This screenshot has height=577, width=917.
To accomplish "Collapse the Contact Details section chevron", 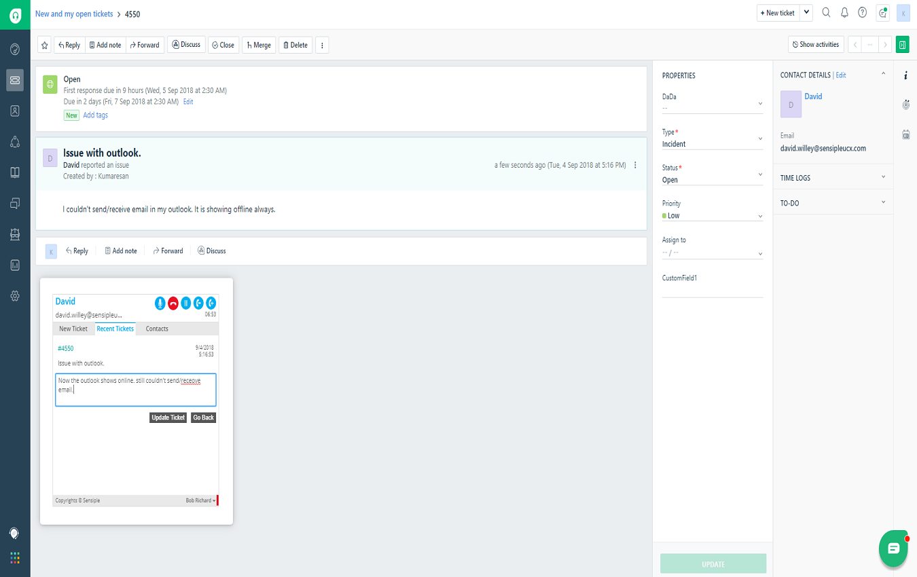I will 883,75.
